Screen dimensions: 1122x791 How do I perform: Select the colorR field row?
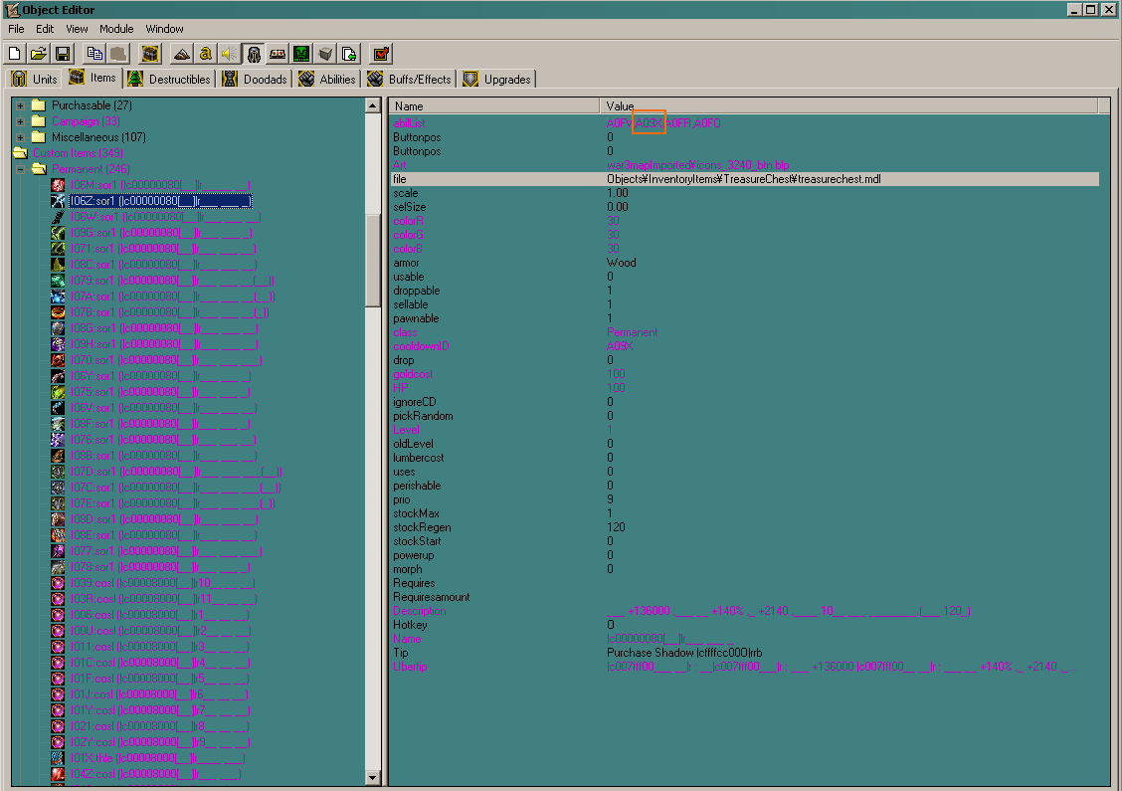(x=744, y=221)
